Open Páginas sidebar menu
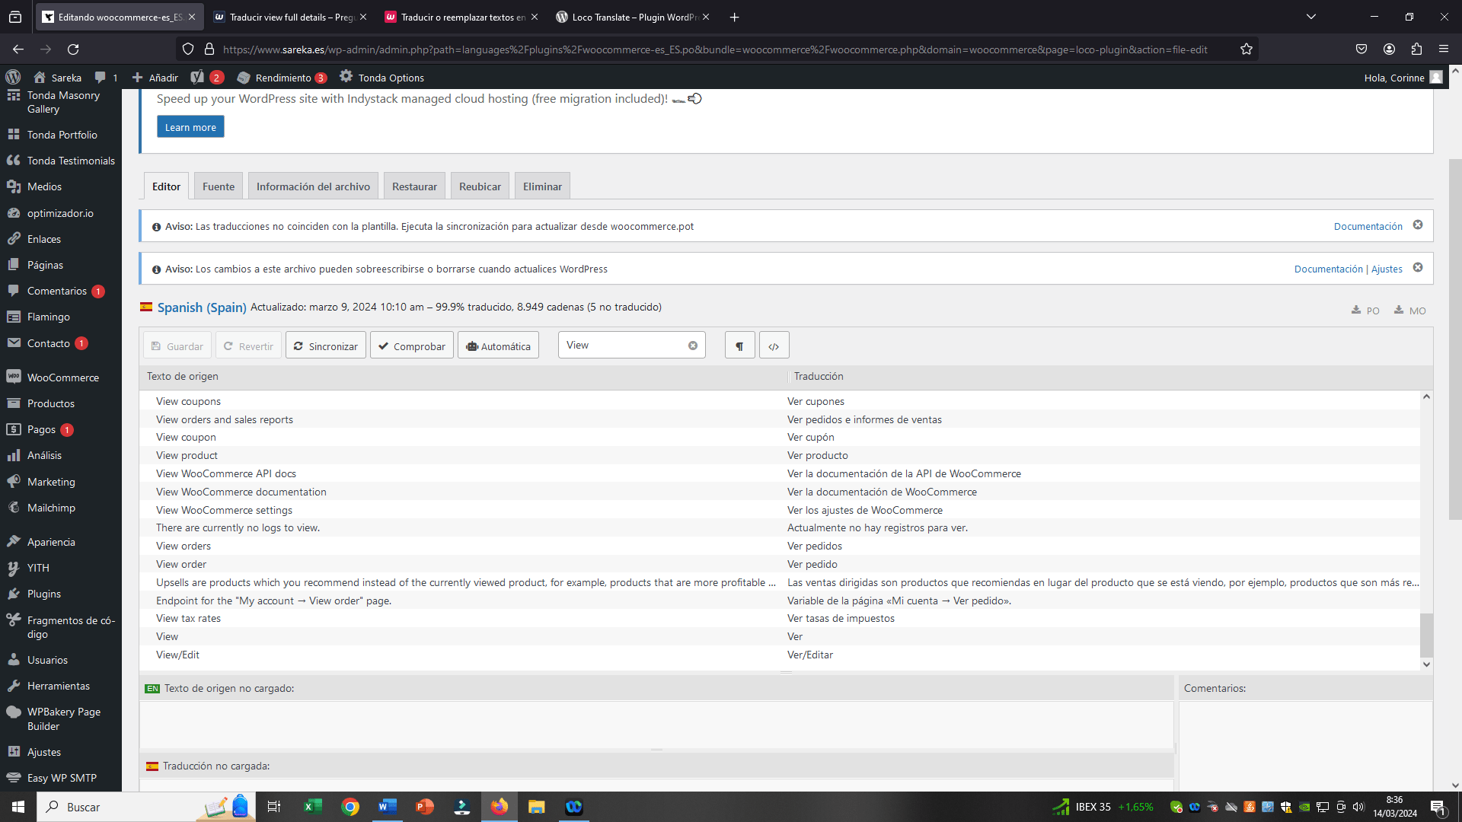The width and height of the screenshot is (1462, 822). coord(61,265)
